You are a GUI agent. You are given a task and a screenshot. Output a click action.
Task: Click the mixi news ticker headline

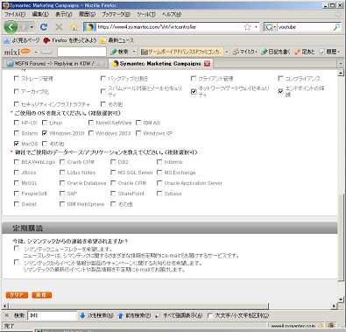[181, 52]
